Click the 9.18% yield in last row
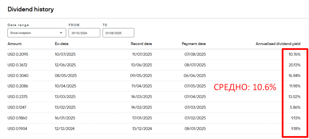Screen dimensions: 309x139 (296, 129)
